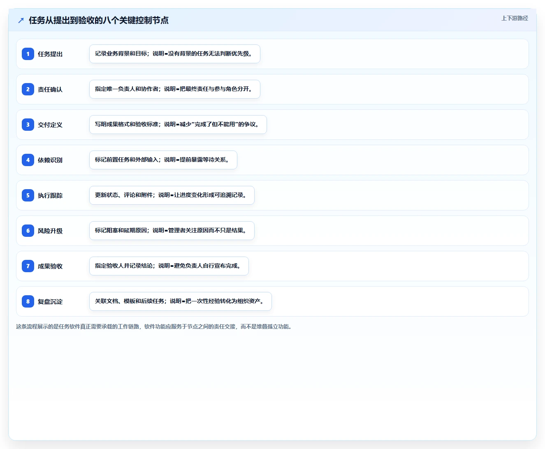Click the 写明成果格式和验收标准 description box
This screenshot has height=449, width=545.
coord(178,125)
